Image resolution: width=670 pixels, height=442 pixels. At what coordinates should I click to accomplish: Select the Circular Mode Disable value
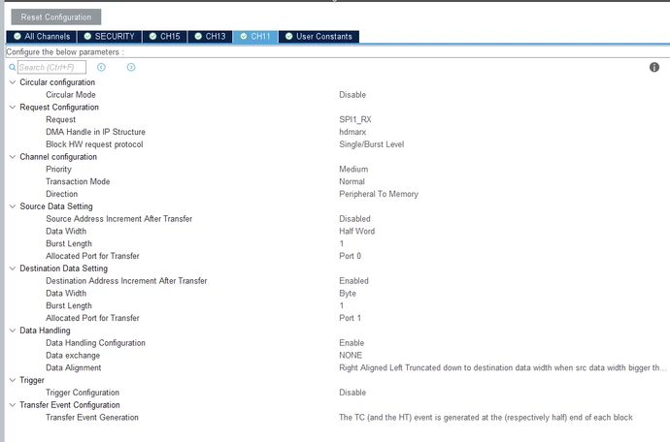click(x=352, y=95)
